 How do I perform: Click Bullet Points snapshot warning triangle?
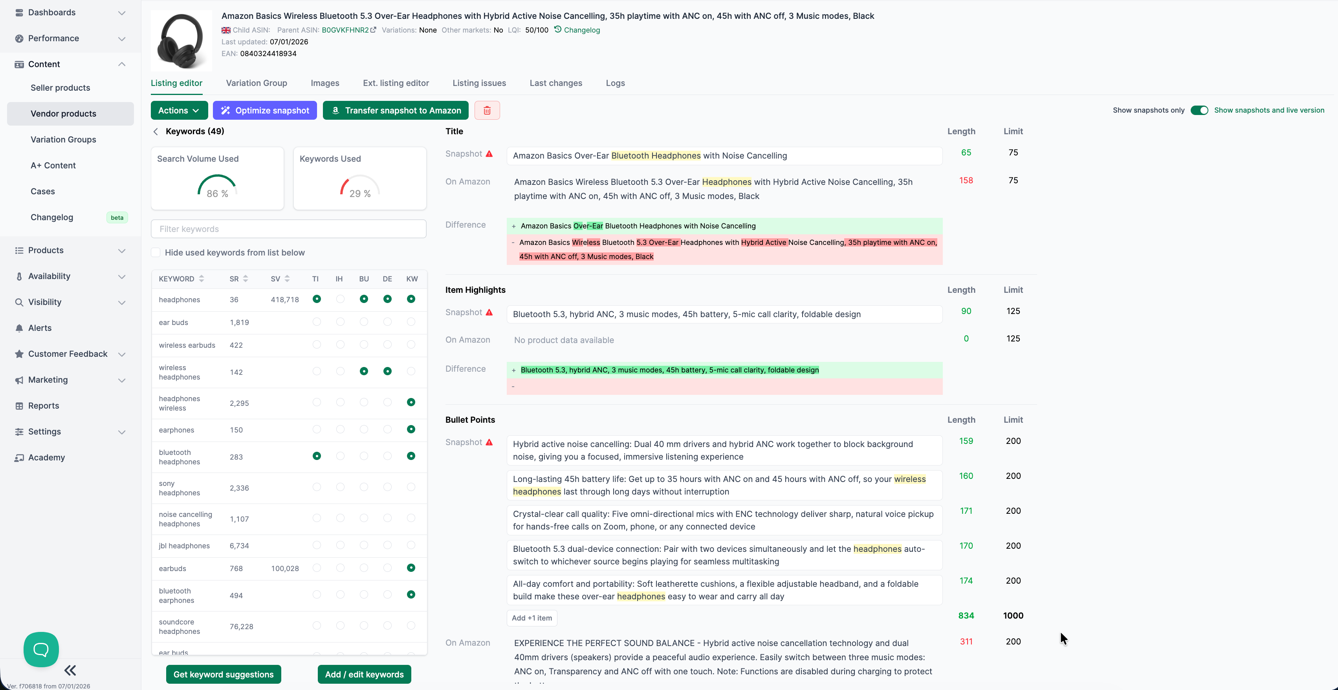click(x=489, y=442)
